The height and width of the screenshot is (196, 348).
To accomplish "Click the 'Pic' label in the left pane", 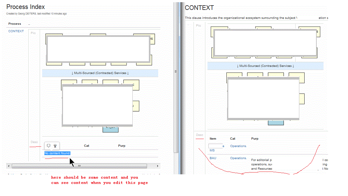I will click(x=33, y=33).
